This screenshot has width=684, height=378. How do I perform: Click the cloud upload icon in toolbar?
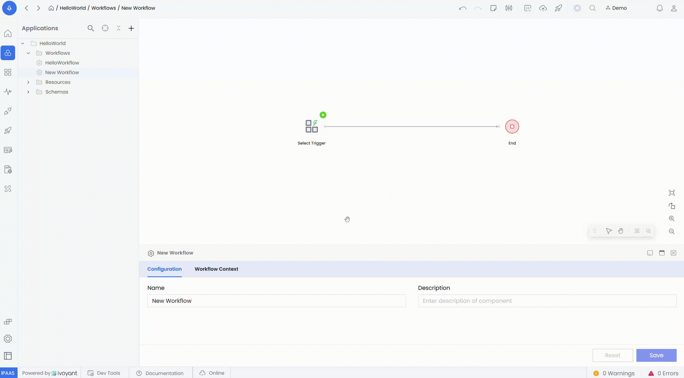pos(543,8)
